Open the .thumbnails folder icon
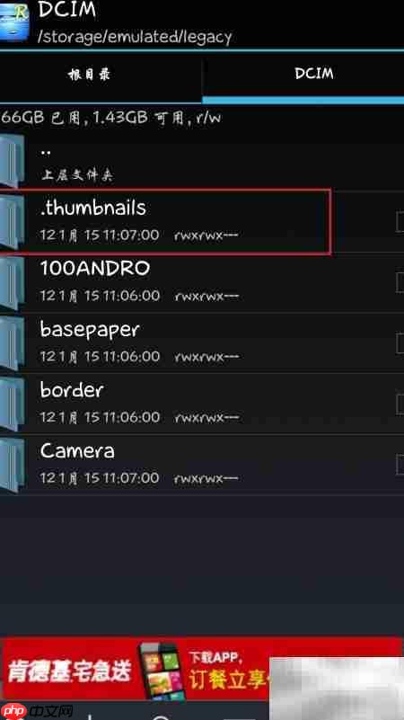This screenshot has width=404, height=720. pos(12,223)
